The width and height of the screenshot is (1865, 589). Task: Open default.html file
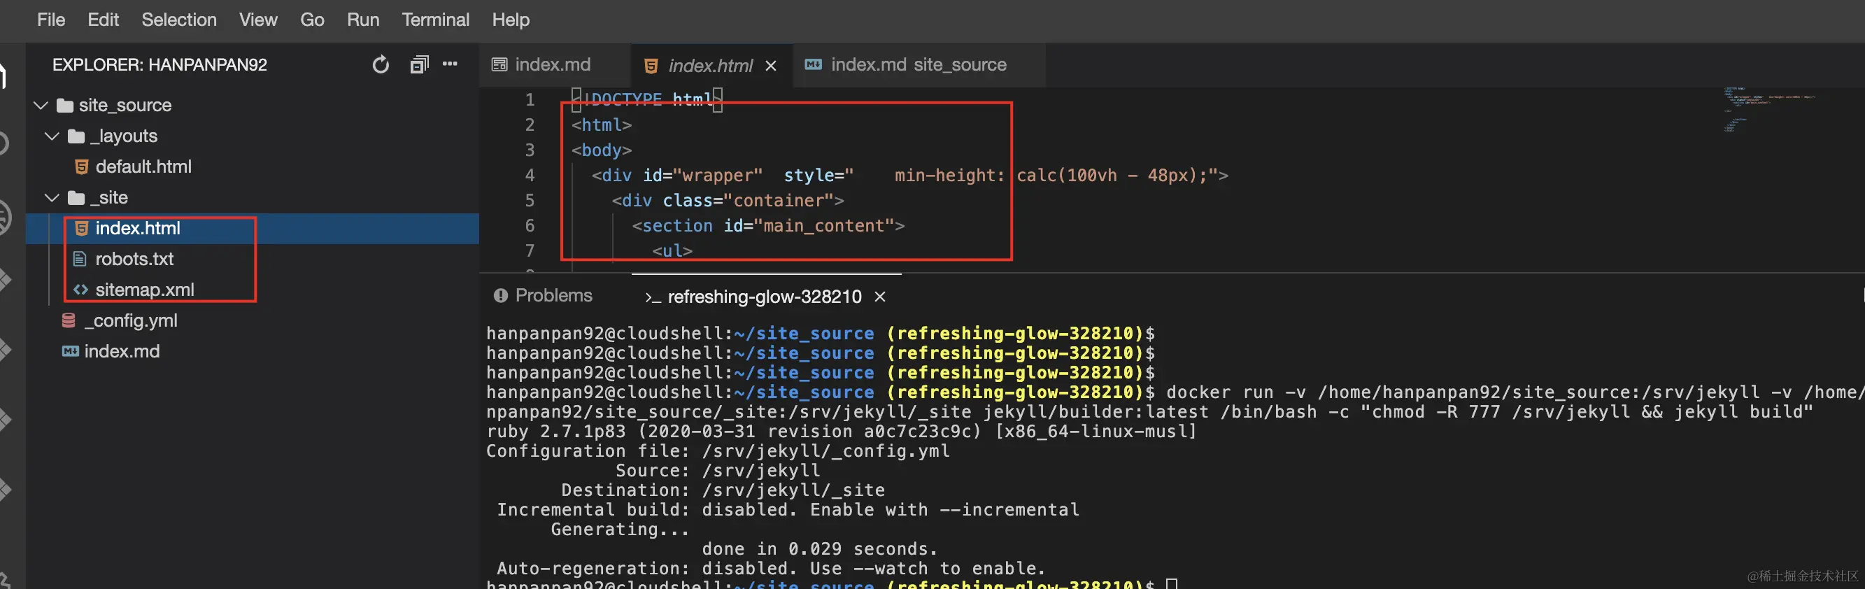(x=143, y=167)
